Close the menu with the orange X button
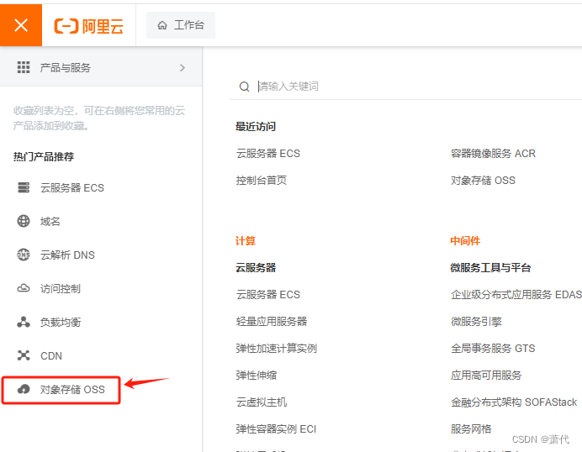Viewport: 582px width, 452px height. (x=21, y=25)
